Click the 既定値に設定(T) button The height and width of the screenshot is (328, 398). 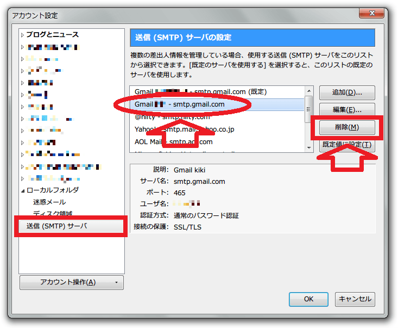[x=347, y=145]
